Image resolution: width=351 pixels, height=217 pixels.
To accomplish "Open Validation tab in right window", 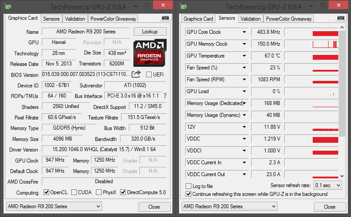I will 250,19.
